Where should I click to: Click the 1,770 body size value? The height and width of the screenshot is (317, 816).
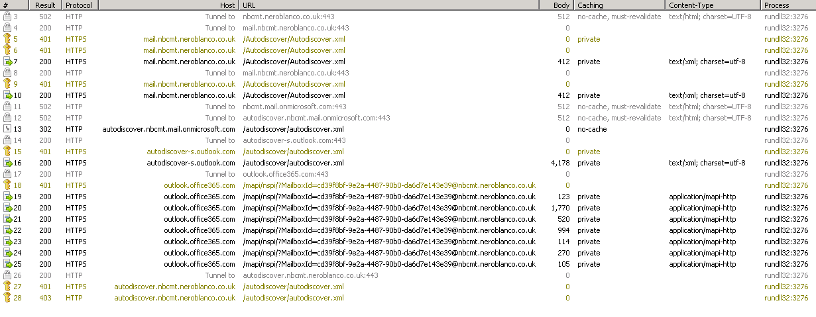point(561,208)
